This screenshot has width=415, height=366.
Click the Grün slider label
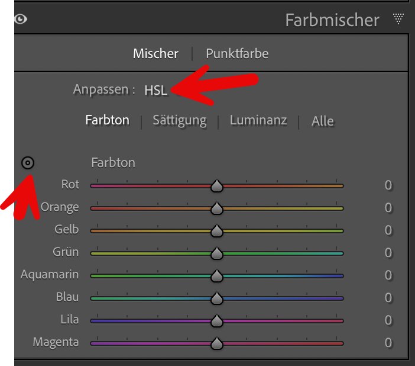66,252
